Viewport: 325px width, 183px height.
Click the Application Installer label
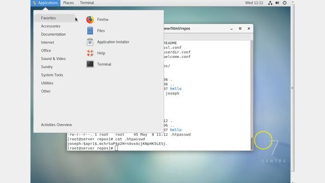pyautogui.click(x=113, y=42)
